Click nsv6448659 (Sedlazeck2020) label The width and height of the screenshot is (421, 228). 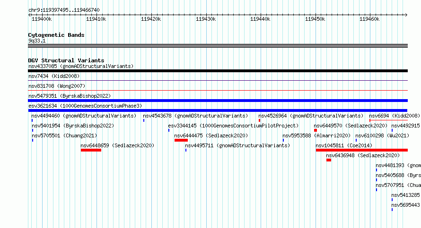pos(118,145)
